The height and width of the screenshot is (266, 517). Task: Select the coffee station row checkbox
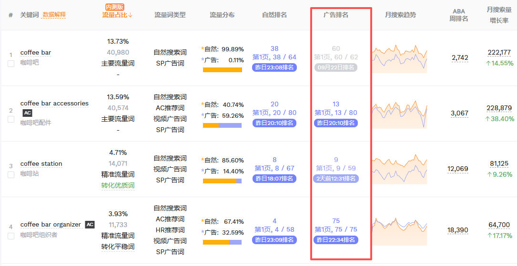(x=11, y=175)
